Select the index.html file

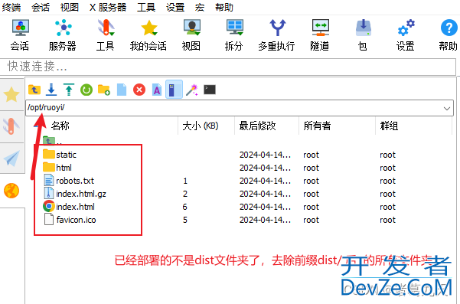[x=76, y=207]
